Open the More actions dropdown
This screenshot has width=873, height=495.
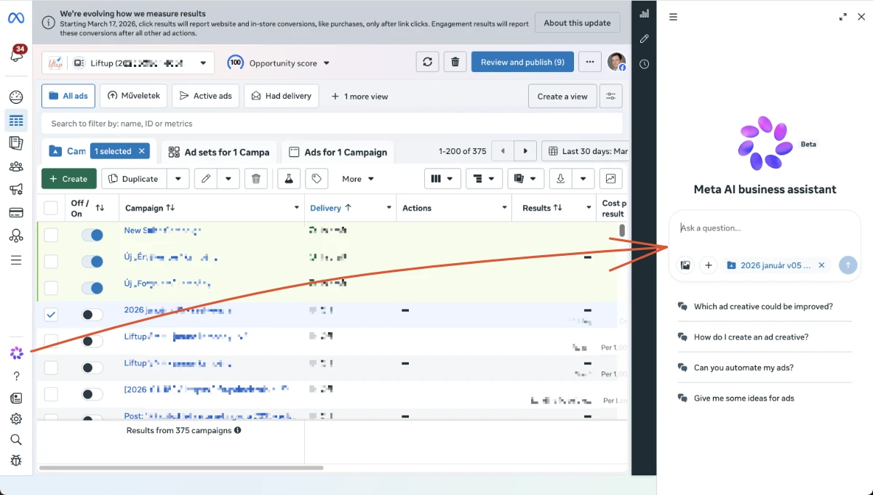click(358, 179)
